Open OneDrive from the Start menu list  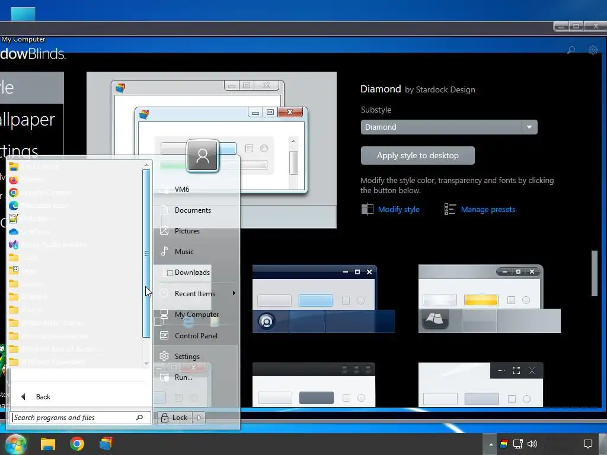[x=75, y=232]
